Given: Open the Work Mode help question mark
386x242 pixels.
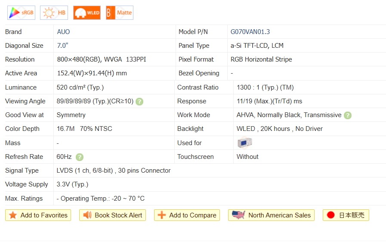Looking at the screenshot, I should click(x=348, y=115).
